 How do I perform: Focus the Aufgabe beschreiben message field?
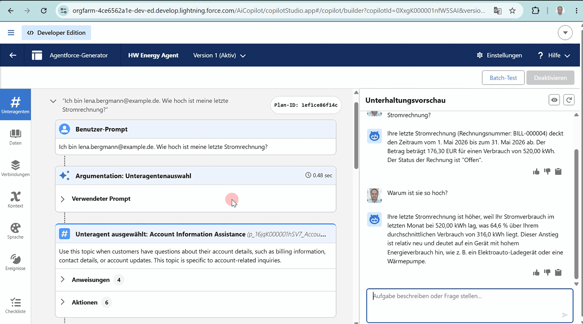pyautogui.click(x=469, y=305)
